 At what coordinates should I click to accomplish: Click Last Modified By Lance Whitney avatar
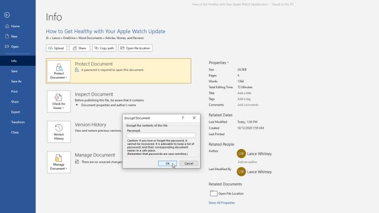[x=241, y=172]
